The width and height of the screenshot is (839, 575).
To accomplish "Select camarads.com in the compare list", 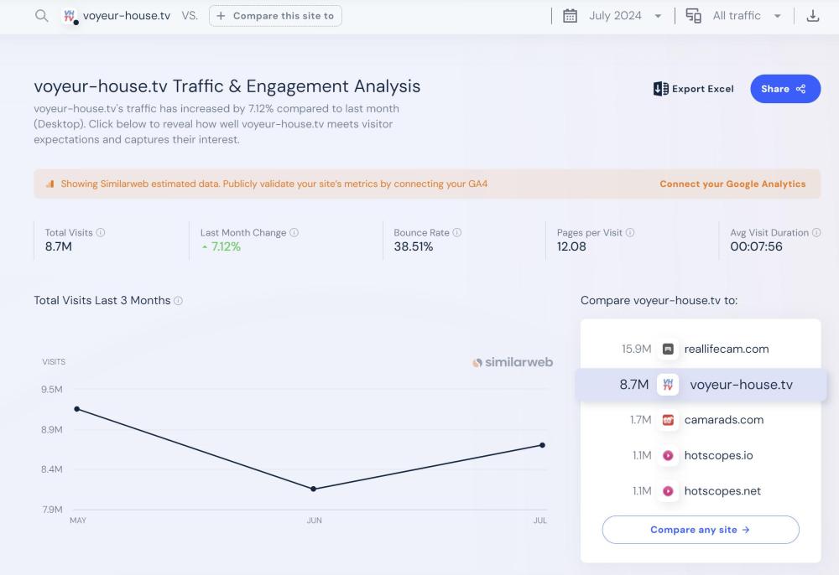I will [723, 420].
